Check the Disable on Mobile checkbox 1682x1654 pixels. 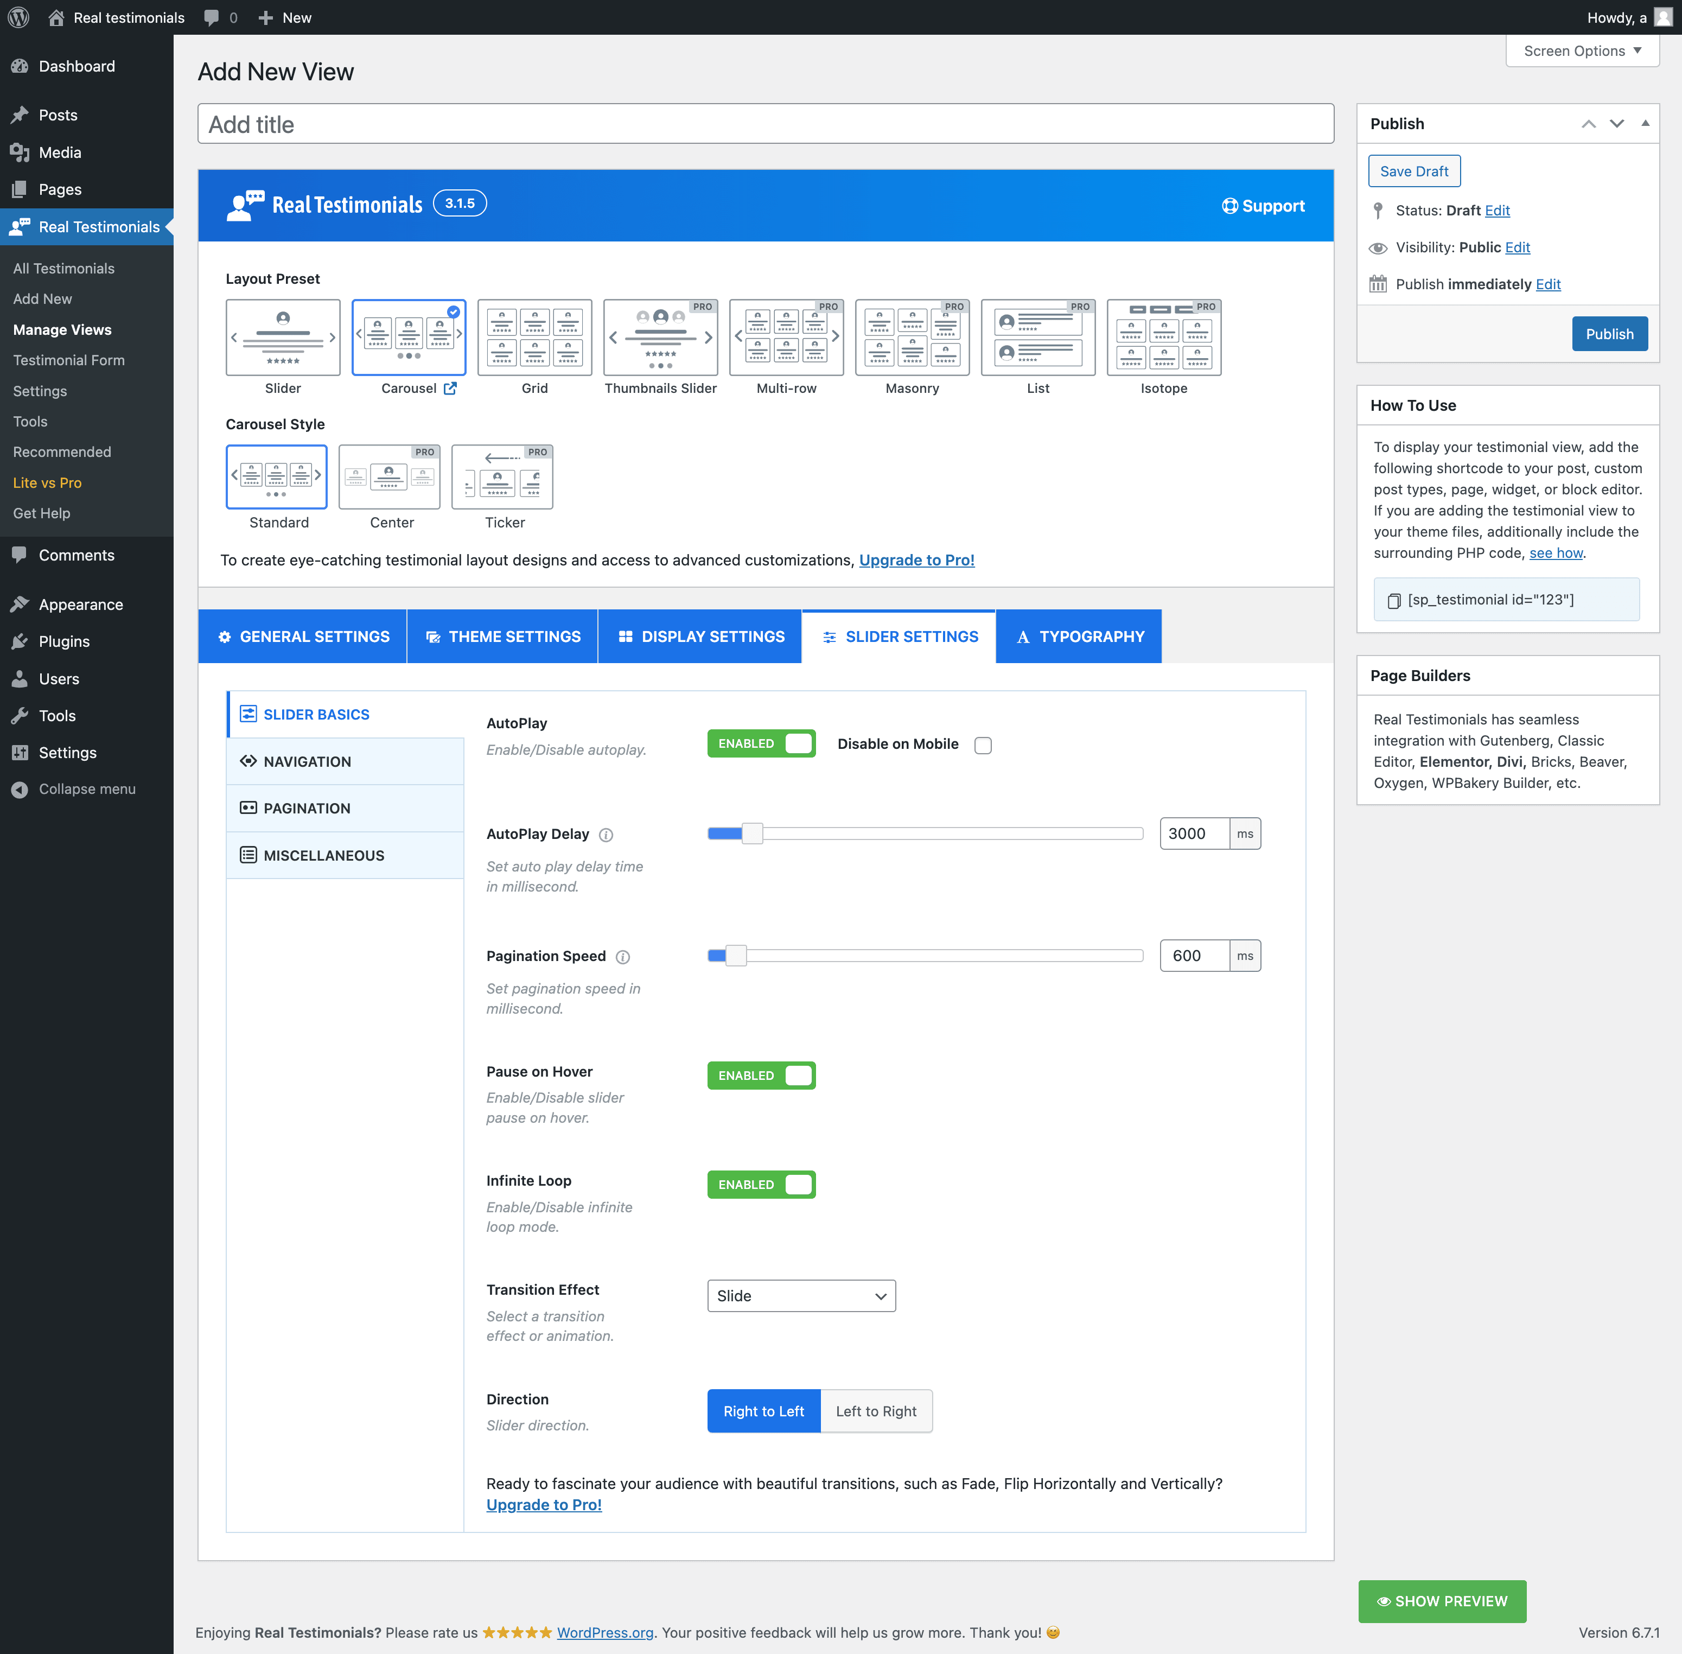983,746
